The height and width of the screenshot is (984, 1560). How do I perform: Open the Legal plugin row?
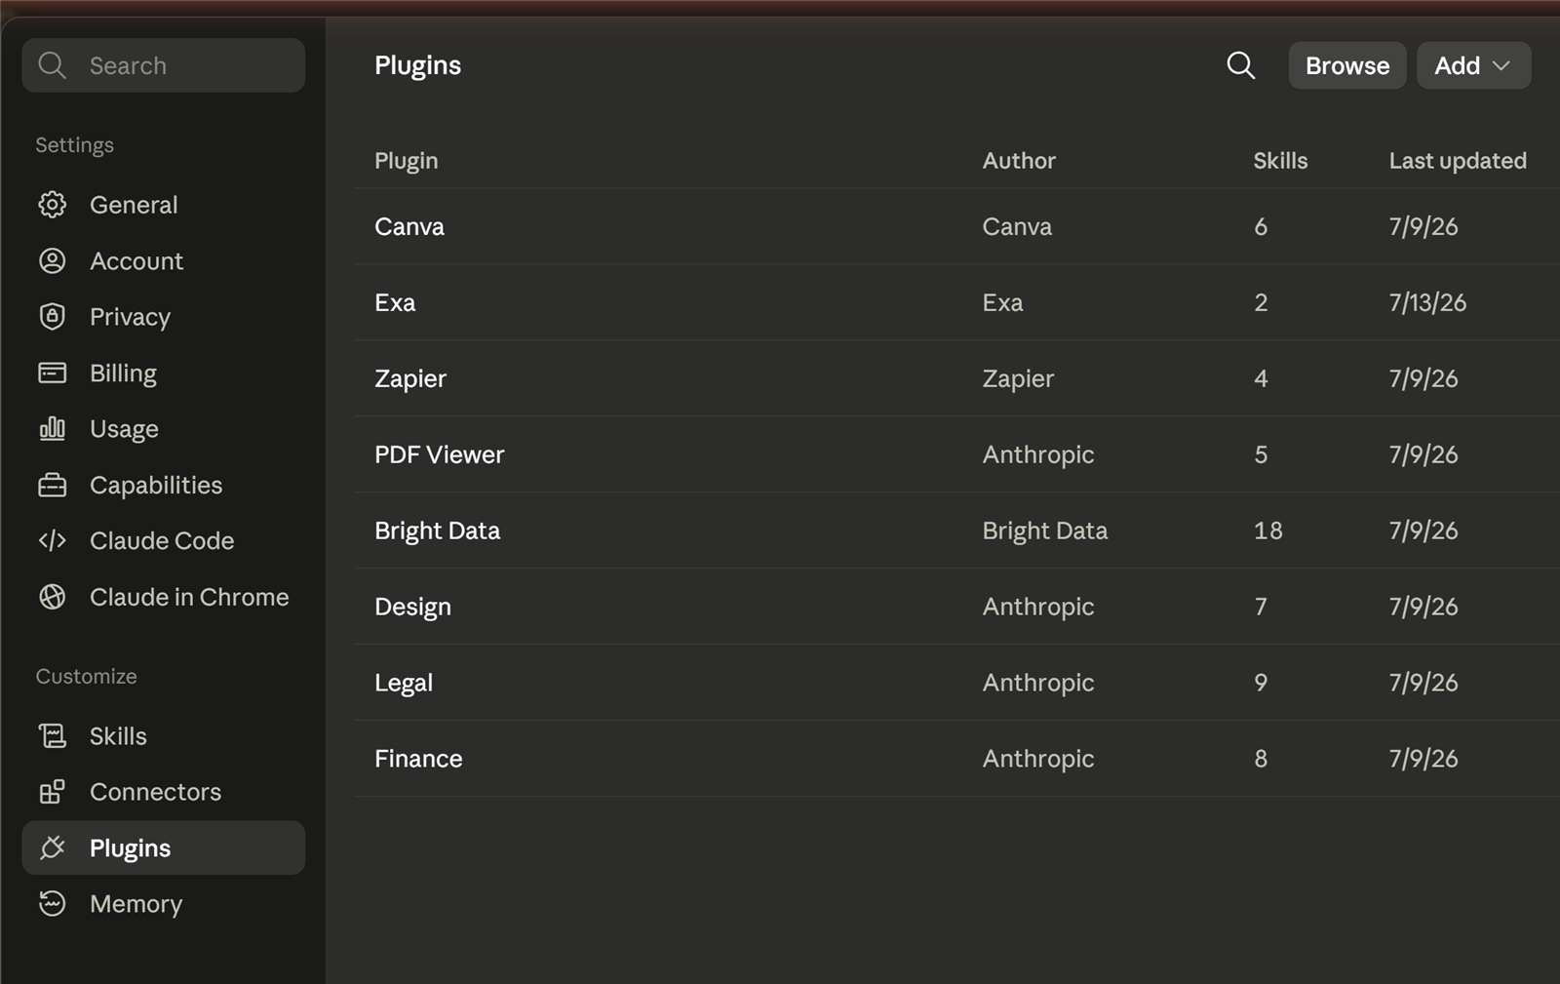click(957, 683)
